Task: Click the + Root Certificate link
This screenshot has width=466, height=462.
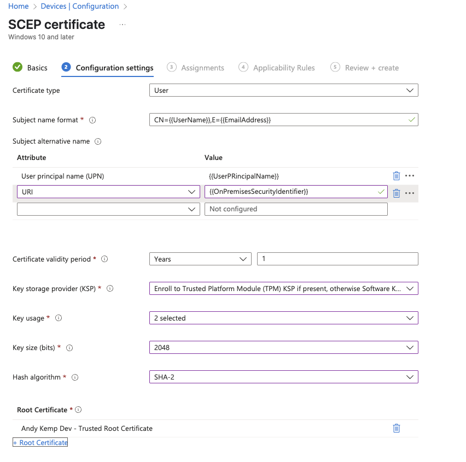Action: point(40,442)
